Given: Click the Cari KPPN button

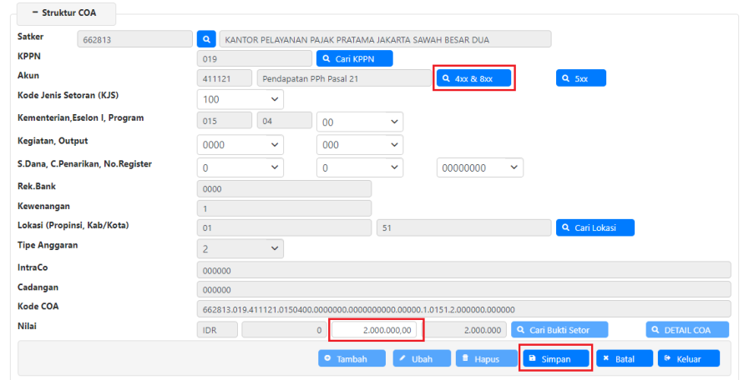Looking at the screenshot, I should point(354,59).
